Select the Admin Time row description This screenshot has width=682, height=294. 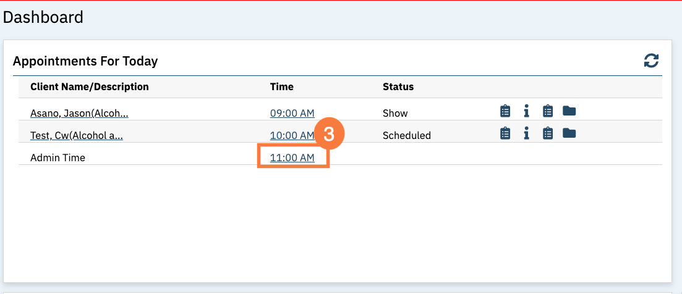point(58,157)
